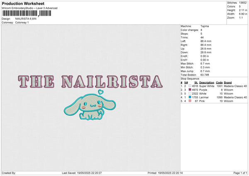Click the design name NAILRISTA 6,8IN
This screenshot has height=176, width=249.
coord(26,19)
